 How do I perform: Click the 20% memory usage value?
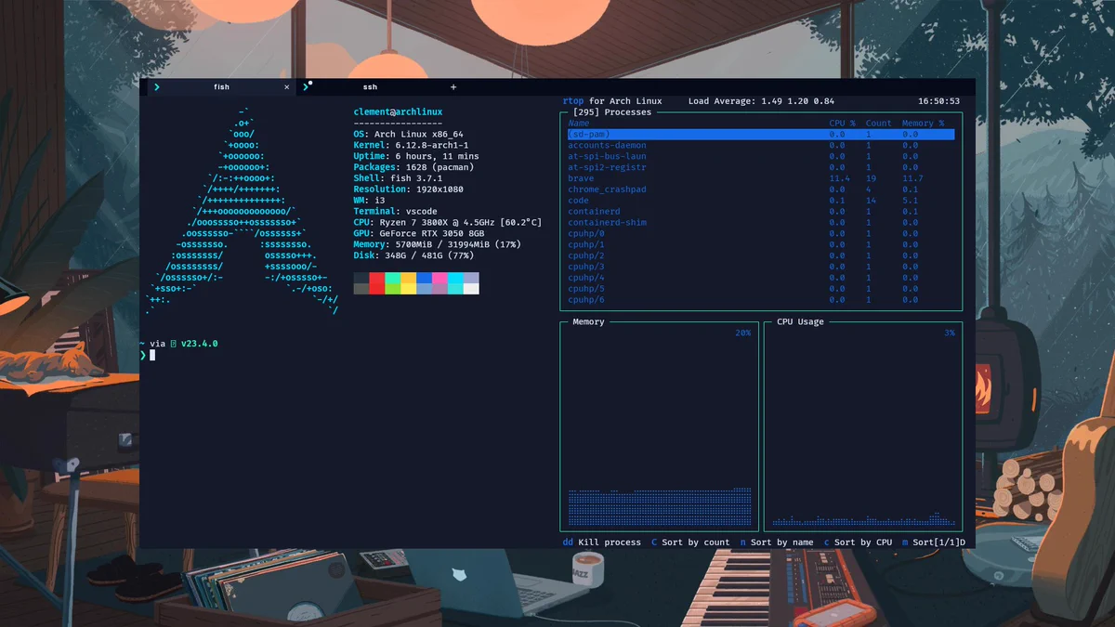[x=742, y=333]
